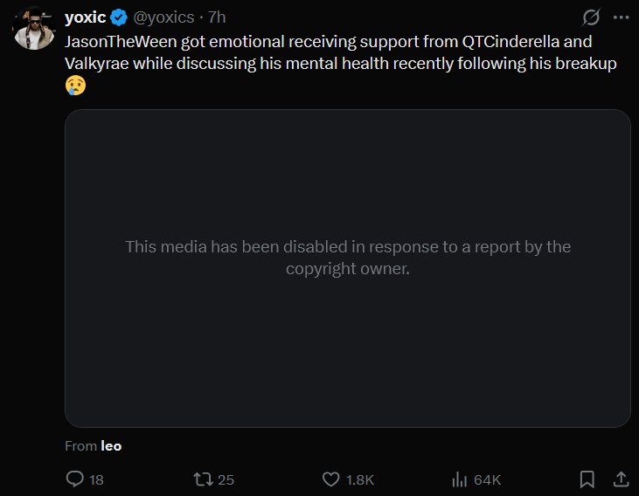The height and width of the screenshot is (496, 639).
Task: Toggle the bookmark icon
Action: 587,479
